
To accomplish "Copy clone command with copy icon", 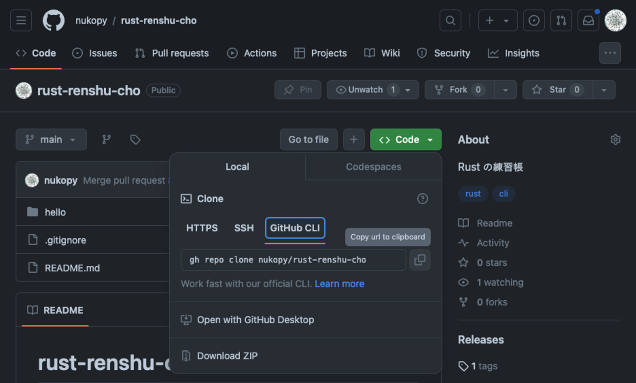I will tap(420, 260).
